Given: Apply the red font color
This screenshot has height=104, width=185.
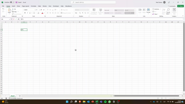Looking at the screenshot, I should coord(42,13).
